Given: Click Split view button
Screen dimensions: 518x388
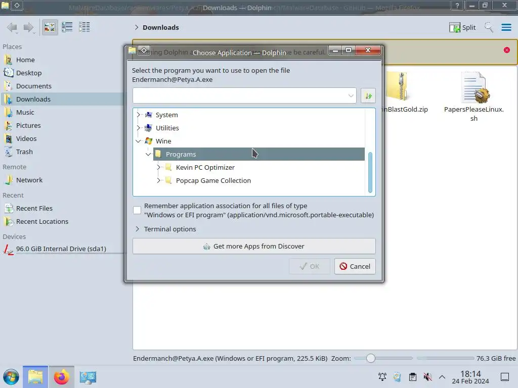Looking at the screenshot, I should tap(462, 27).
